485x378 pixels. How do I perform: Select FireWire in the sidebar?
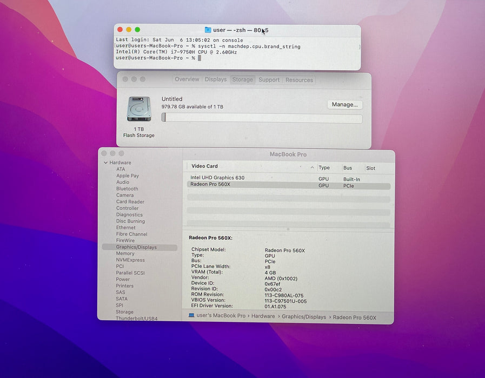(125, 240)
